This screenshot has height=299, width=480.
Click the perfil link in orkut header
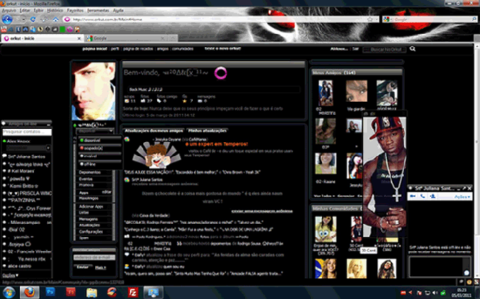(x=114, y=49)
